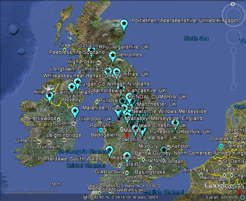Click the Move joystick circle below the compass
Viewport: 246px width, 201px height.
[234, 37]
